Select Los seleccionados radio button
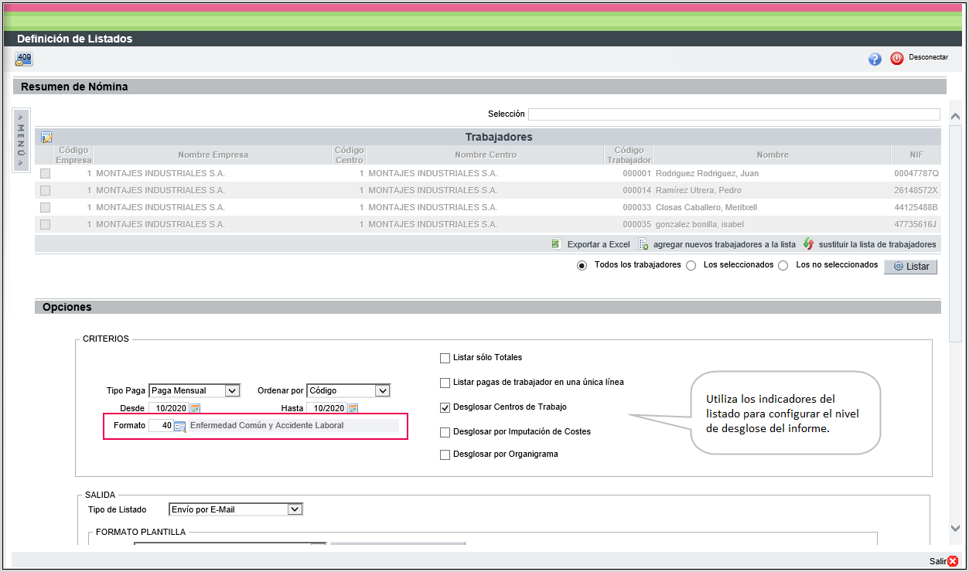 pyautogui.click(x=691, y=266)
